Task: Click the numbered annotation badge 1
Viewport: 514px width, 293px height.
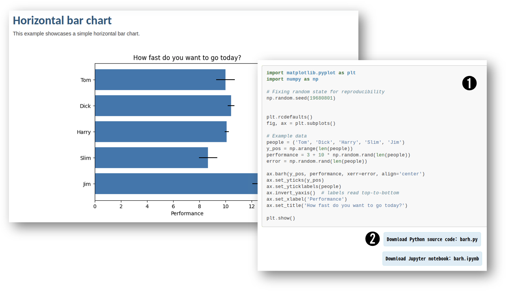Action: tap(469, 83)
